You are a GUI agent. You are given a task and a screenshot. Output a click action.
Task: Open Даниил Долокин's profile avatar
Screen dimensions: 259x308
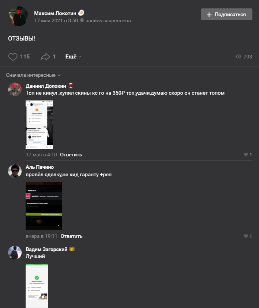coord(15,90)
